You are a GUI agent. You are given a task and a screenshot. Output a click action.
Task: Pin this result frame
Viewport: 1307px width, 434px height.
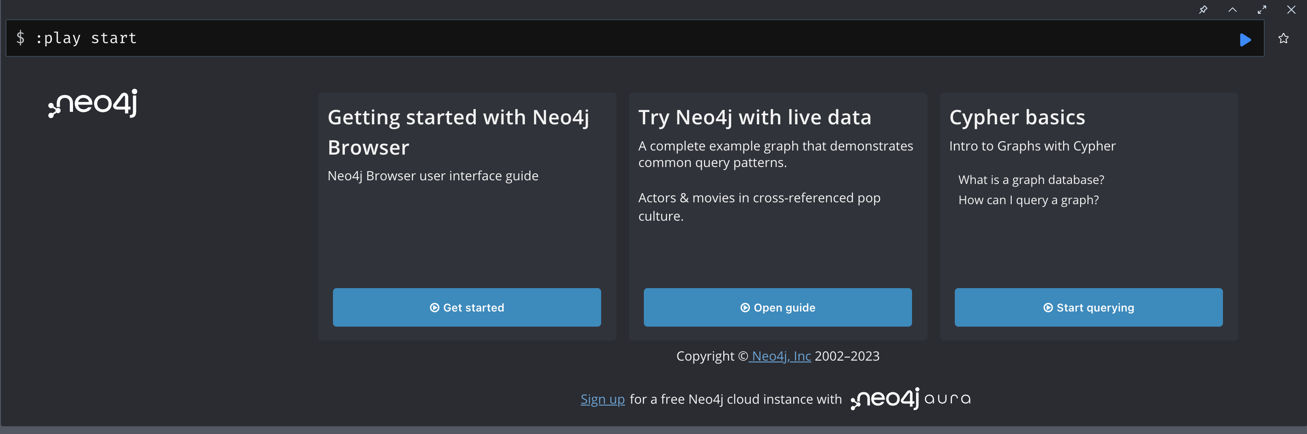point(1203,10)
